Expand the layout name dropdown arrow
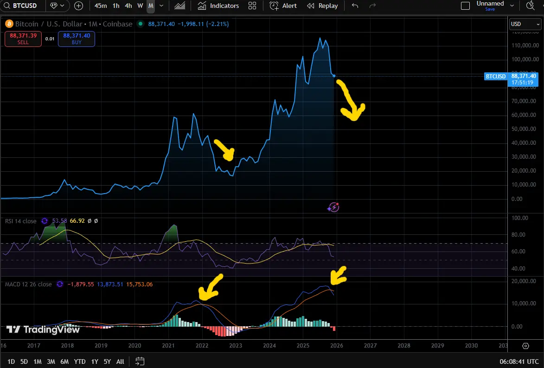Viewport: 544px width, 368px height. (x=512, y=6)
